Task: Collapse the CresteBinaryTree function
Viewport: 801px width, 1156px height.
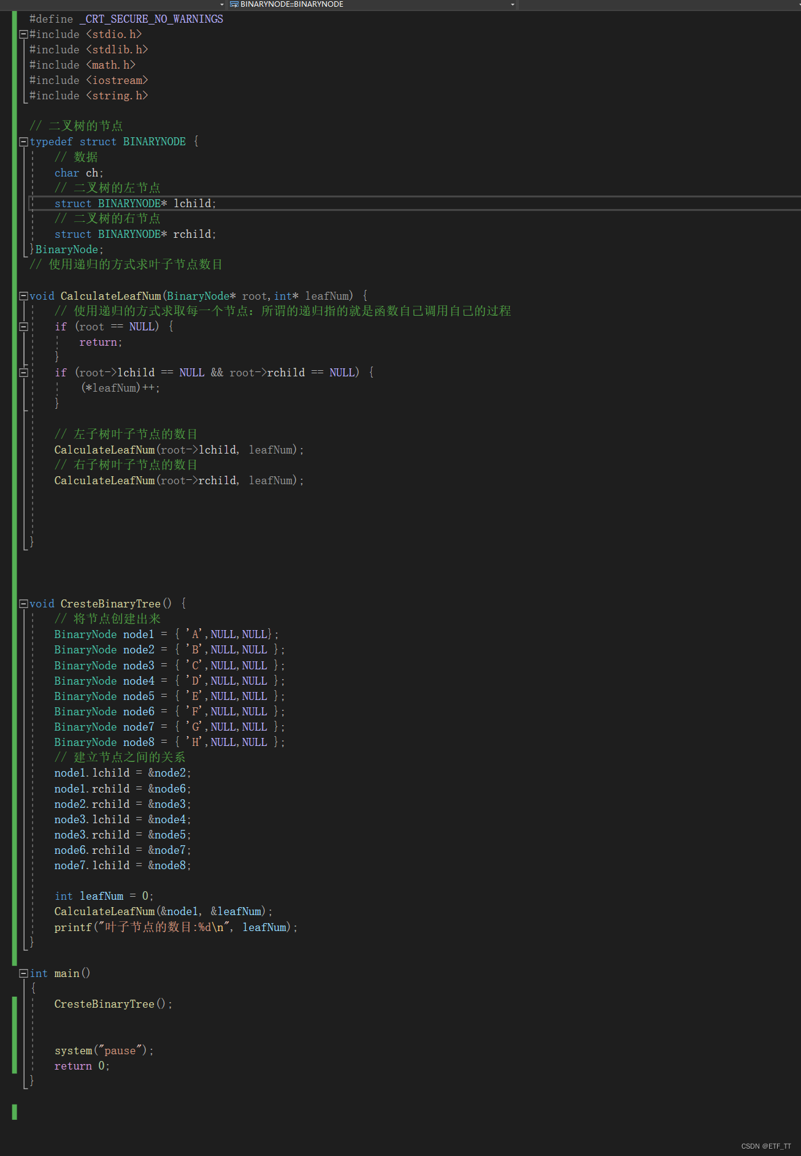Action: pos(23,604)
